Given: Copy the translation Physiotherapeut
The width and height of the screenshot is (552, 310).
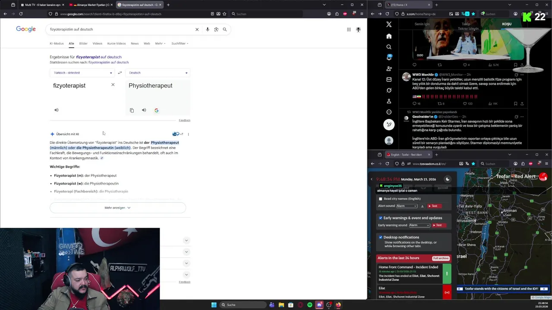Looking at the screenshot, I should (x=132, y=110).
